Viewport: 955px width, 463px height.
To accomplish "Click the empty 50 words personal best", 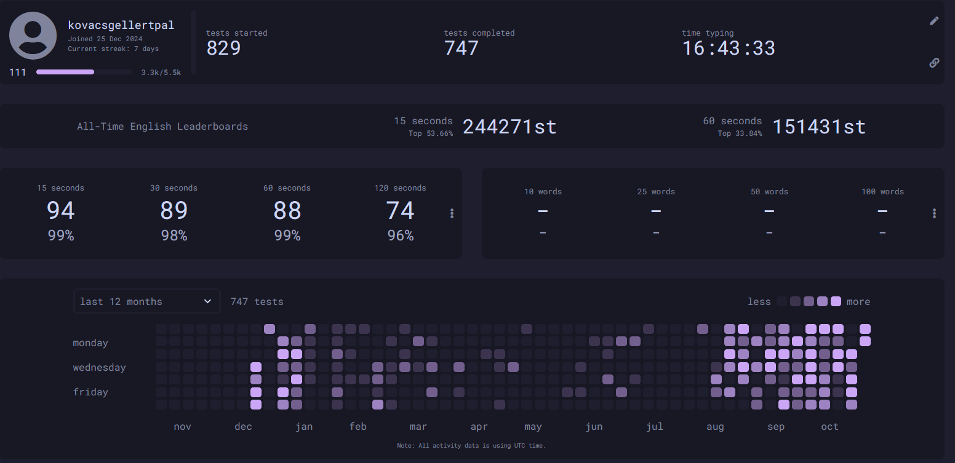I will tap(769, 212).
